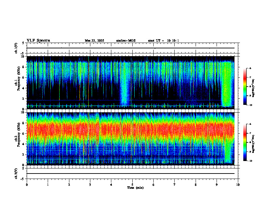Viewport: 268px width, 207px height.
Task: Click the "4" kHz tick on ch.2 axis
Action: click(x=23, y=144)
